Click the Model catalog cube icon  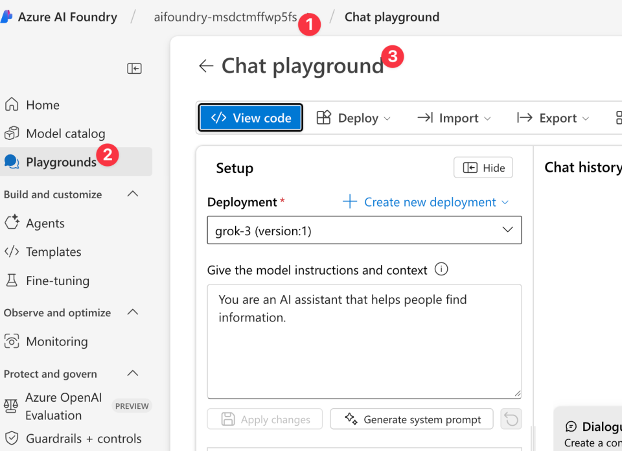tap(12, 133)
